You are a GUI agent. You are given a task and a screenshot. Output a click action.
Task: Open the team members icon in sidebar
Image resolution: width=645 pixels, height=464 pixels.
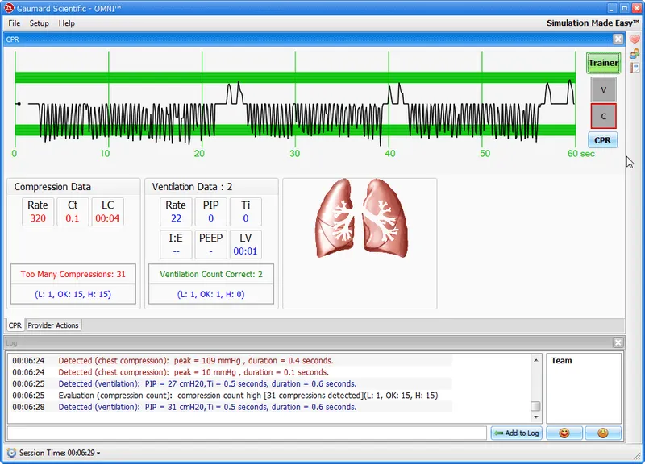[635, 54]
